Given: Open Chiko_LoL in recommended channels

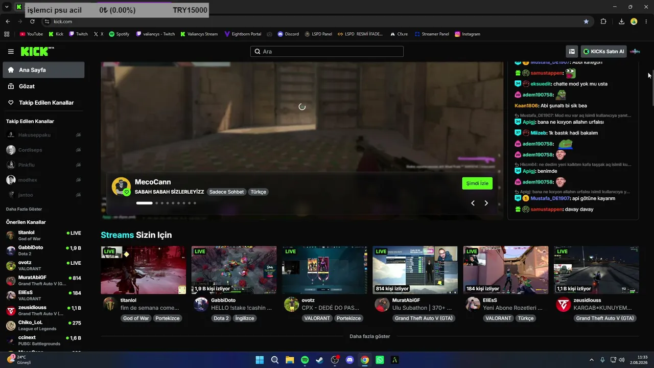Looking at the screenshot, I should [x=43, y=326].
